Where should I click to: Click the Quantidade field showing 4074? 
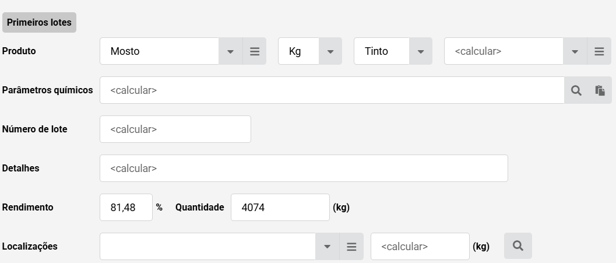click(x=280, y=207)
